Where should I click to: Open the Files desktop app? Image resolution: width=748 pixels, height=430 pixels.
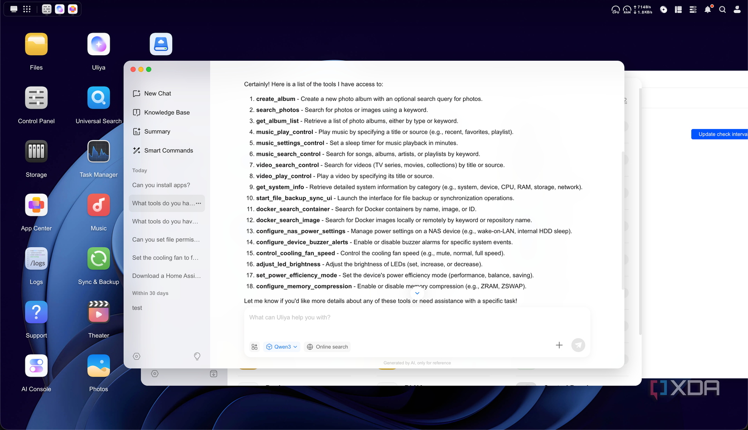pyautogui.click(x=36, y=44)
